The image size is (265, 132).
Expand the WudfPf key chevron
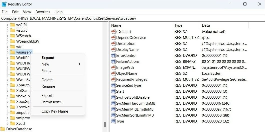pyautogui.click(x=8, y=58)
